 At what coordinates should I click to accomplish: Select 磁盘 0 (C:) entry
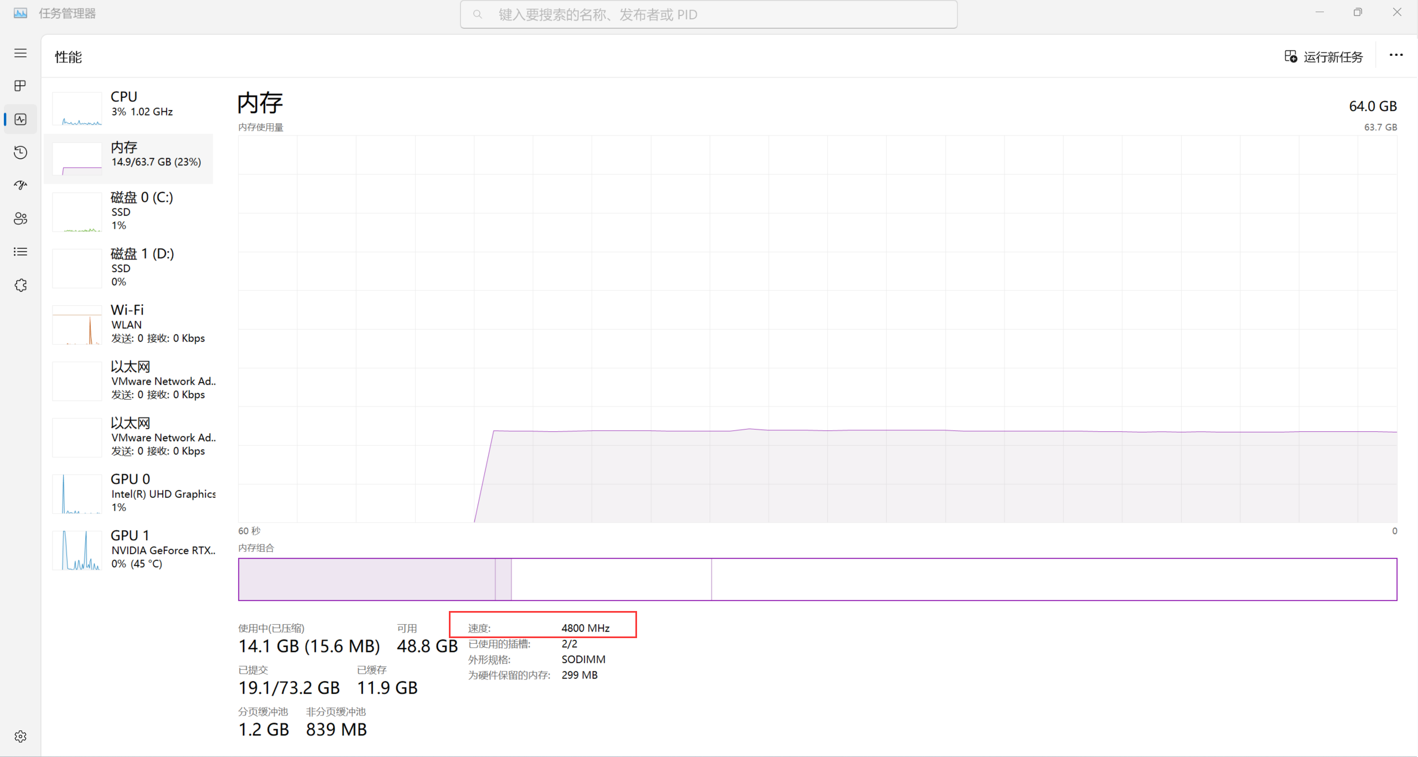[x=128, y=211]
